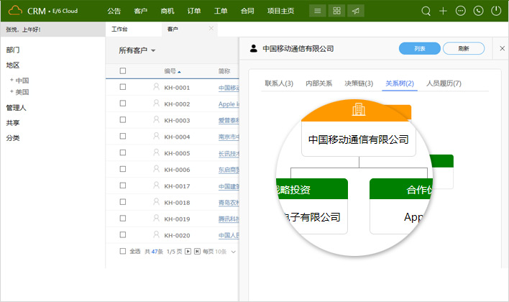Click the paper plane send icon

[355, 11]
